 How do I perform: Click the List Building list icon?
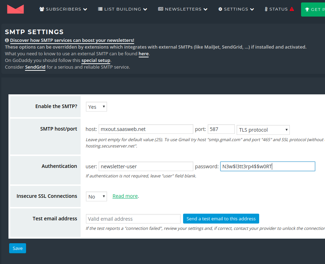coord(100,9)
